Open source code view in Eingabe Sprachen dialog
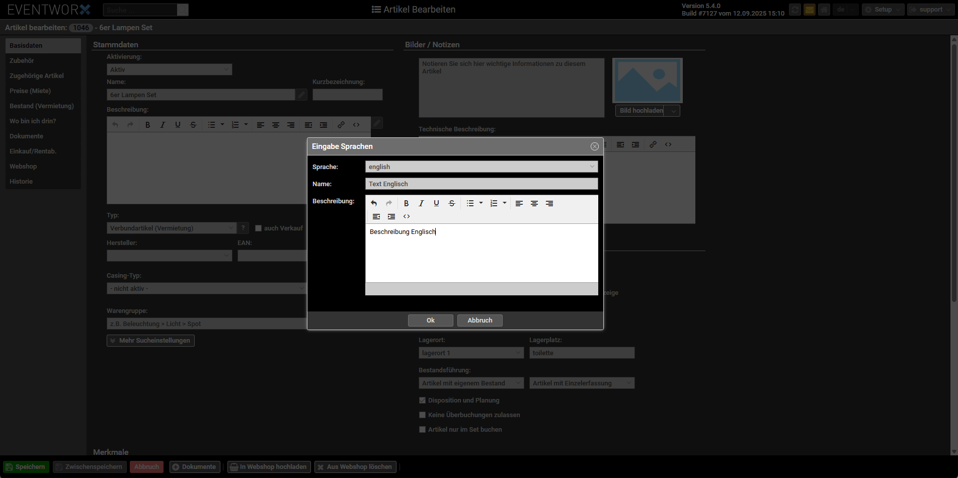 (x=406, y=216)
